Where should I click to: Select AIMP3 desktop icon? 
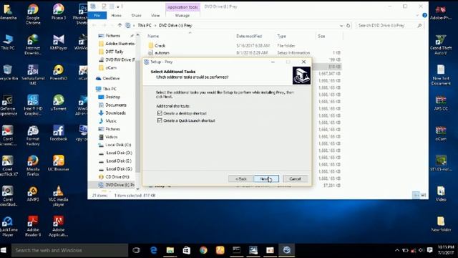[33, 193]
